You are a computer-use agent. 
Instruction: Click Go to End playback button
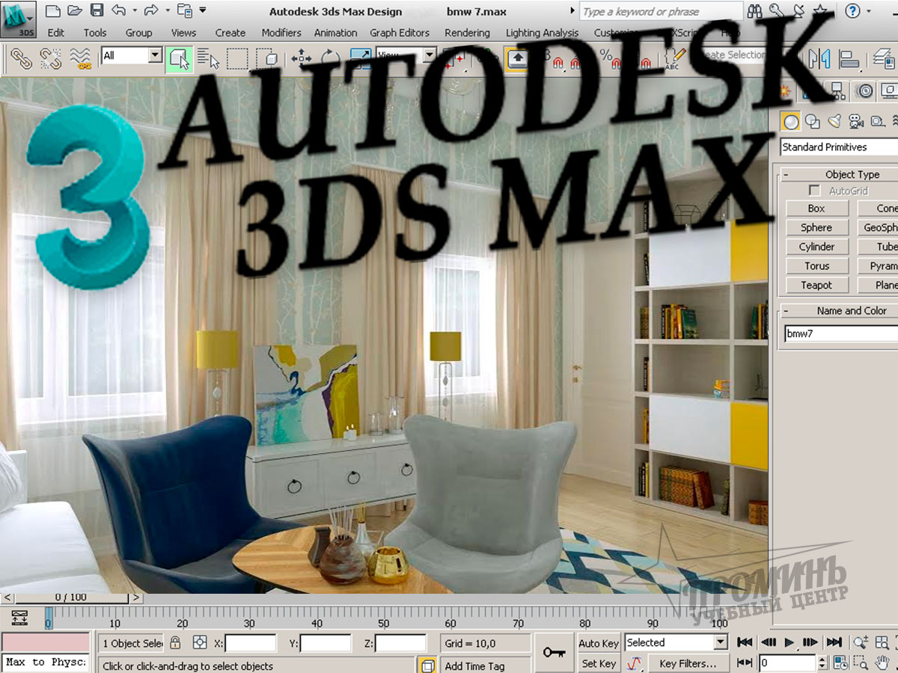834,642
